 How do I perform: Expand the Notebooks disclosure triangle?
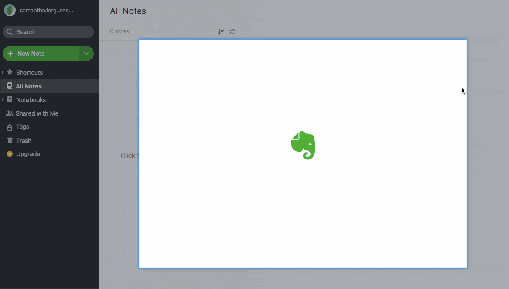[3, 100]
